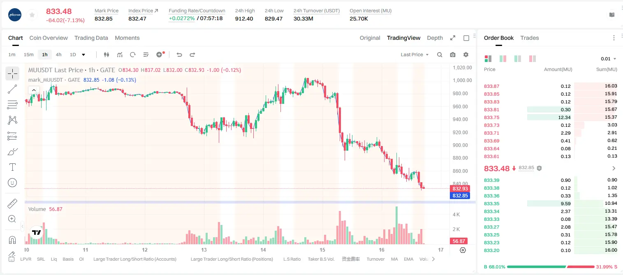Expand more timeframe options after 1D
The image size is (623, 275).
83,55
